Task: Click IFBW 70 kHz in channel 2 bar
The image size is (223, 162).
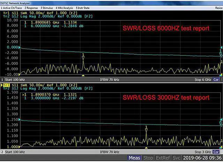Action: (x=110, y=152)
